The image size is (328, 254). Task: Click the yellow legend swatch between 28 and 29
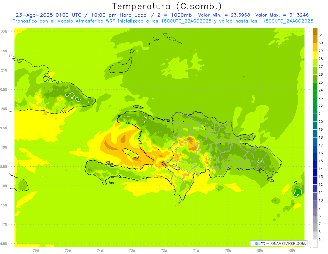(x=315, y=55)
